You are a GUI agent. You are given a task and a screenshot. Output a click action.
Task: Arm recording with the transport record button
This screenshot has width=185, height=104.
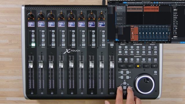pyautogui.click(x=154, y=66)
